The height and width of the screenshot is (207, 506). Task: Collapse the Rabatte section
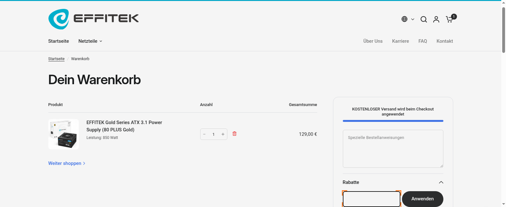click(393, 182)
